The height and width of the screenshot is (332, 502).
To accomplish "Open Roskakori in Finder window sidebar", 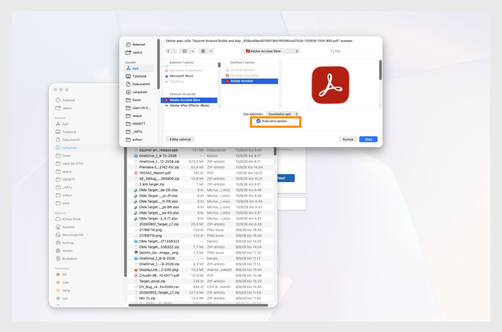I will click(x=69, y=259).
